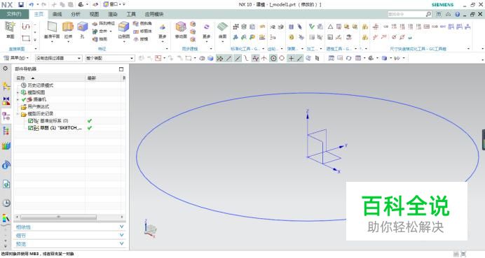
Task: Select the 修剪体 trim body command
Action: (x=142, y=31)
